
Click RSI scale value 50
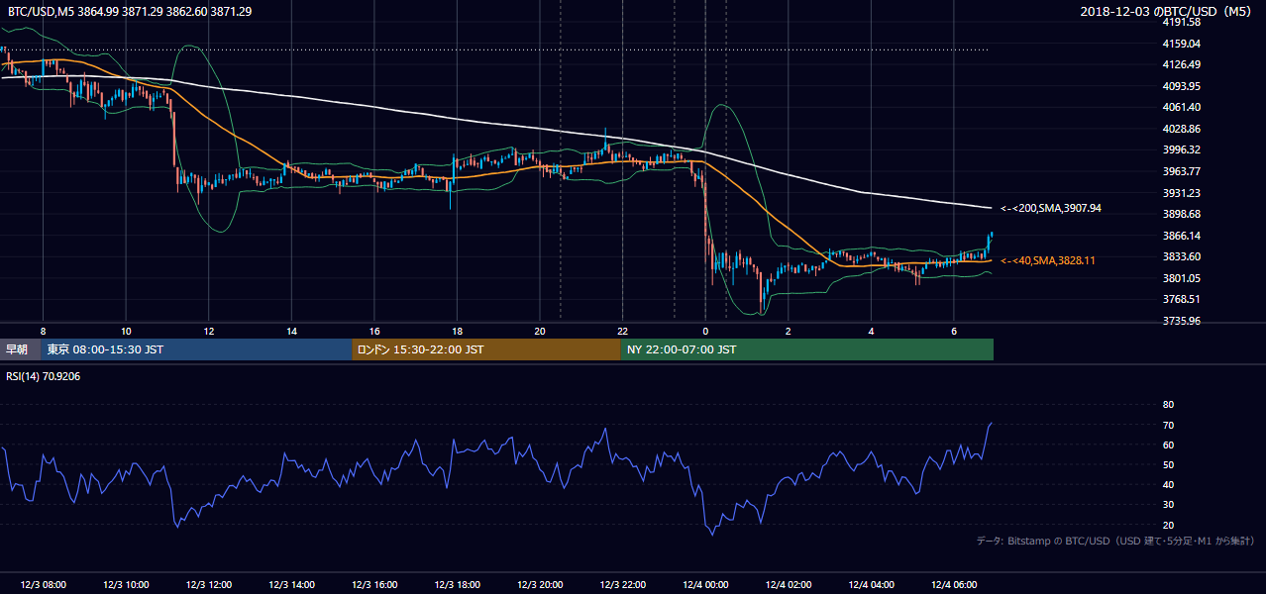[1168, 464]
